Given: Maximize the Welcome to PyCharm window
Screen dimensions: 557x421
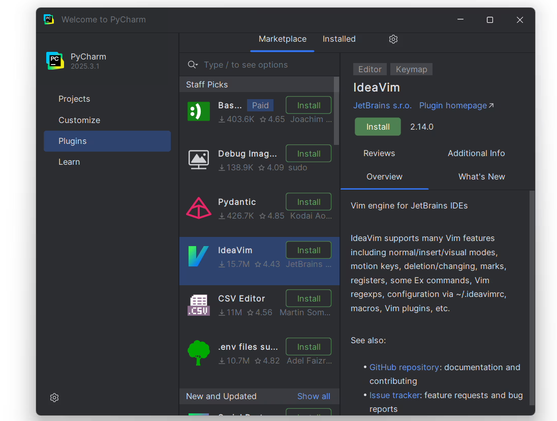Looking at the screenshot, I should pos(490,20).
